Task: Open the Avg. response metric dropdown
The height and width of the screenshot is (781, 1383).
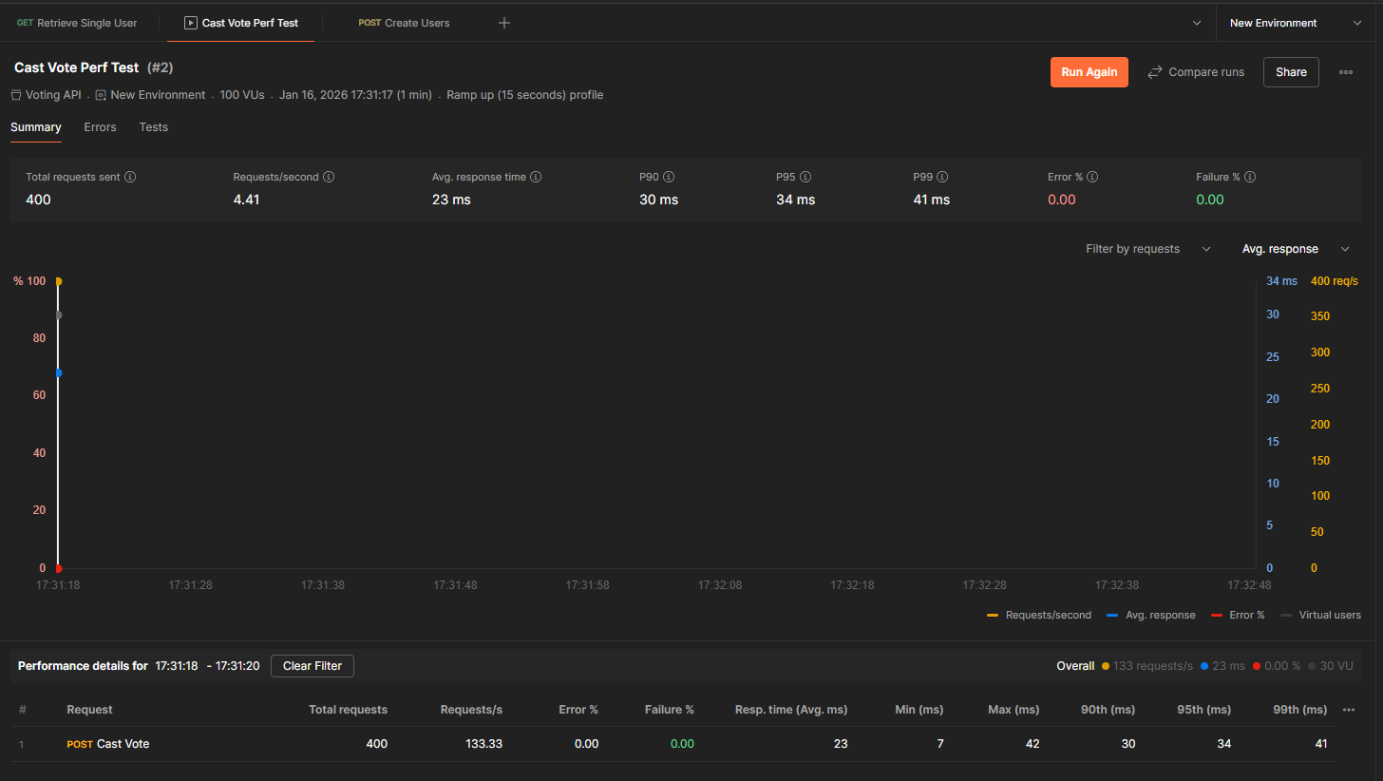Action: tap(1297, 249)
